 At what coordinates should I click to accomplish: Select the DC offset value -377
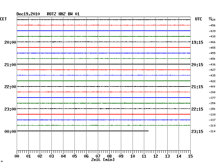point(212,98)
